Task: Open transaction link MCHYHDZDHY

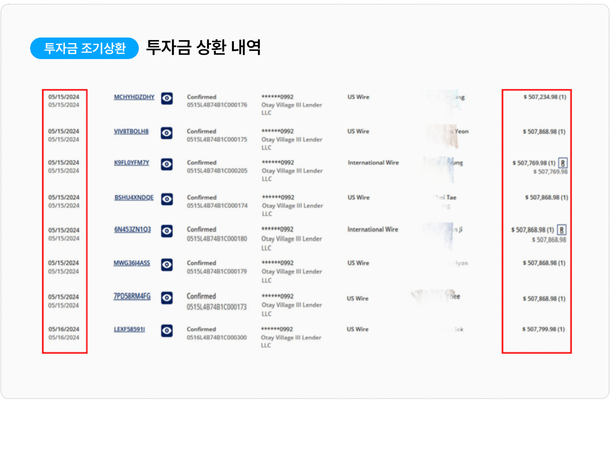Action: pyautogui.click(x=134, y=97)
